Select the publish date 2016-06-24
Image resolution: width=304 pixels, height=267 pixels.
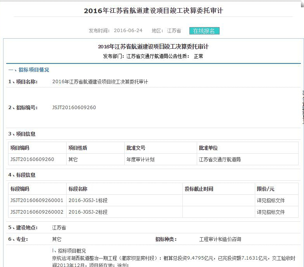128,31
